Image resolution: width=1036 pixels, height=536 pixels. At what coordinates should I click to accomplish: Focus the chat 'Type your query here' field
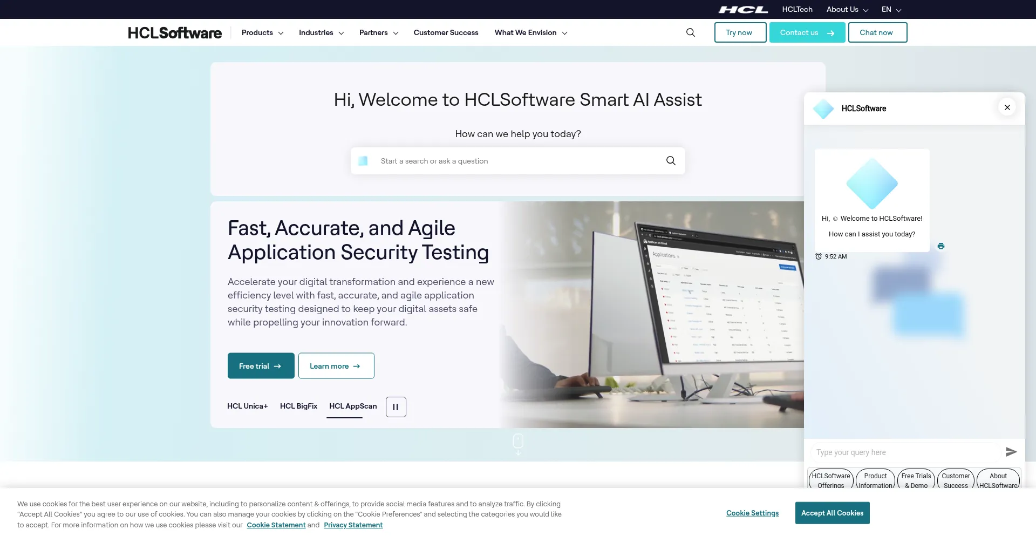click(x=906, y=452)
